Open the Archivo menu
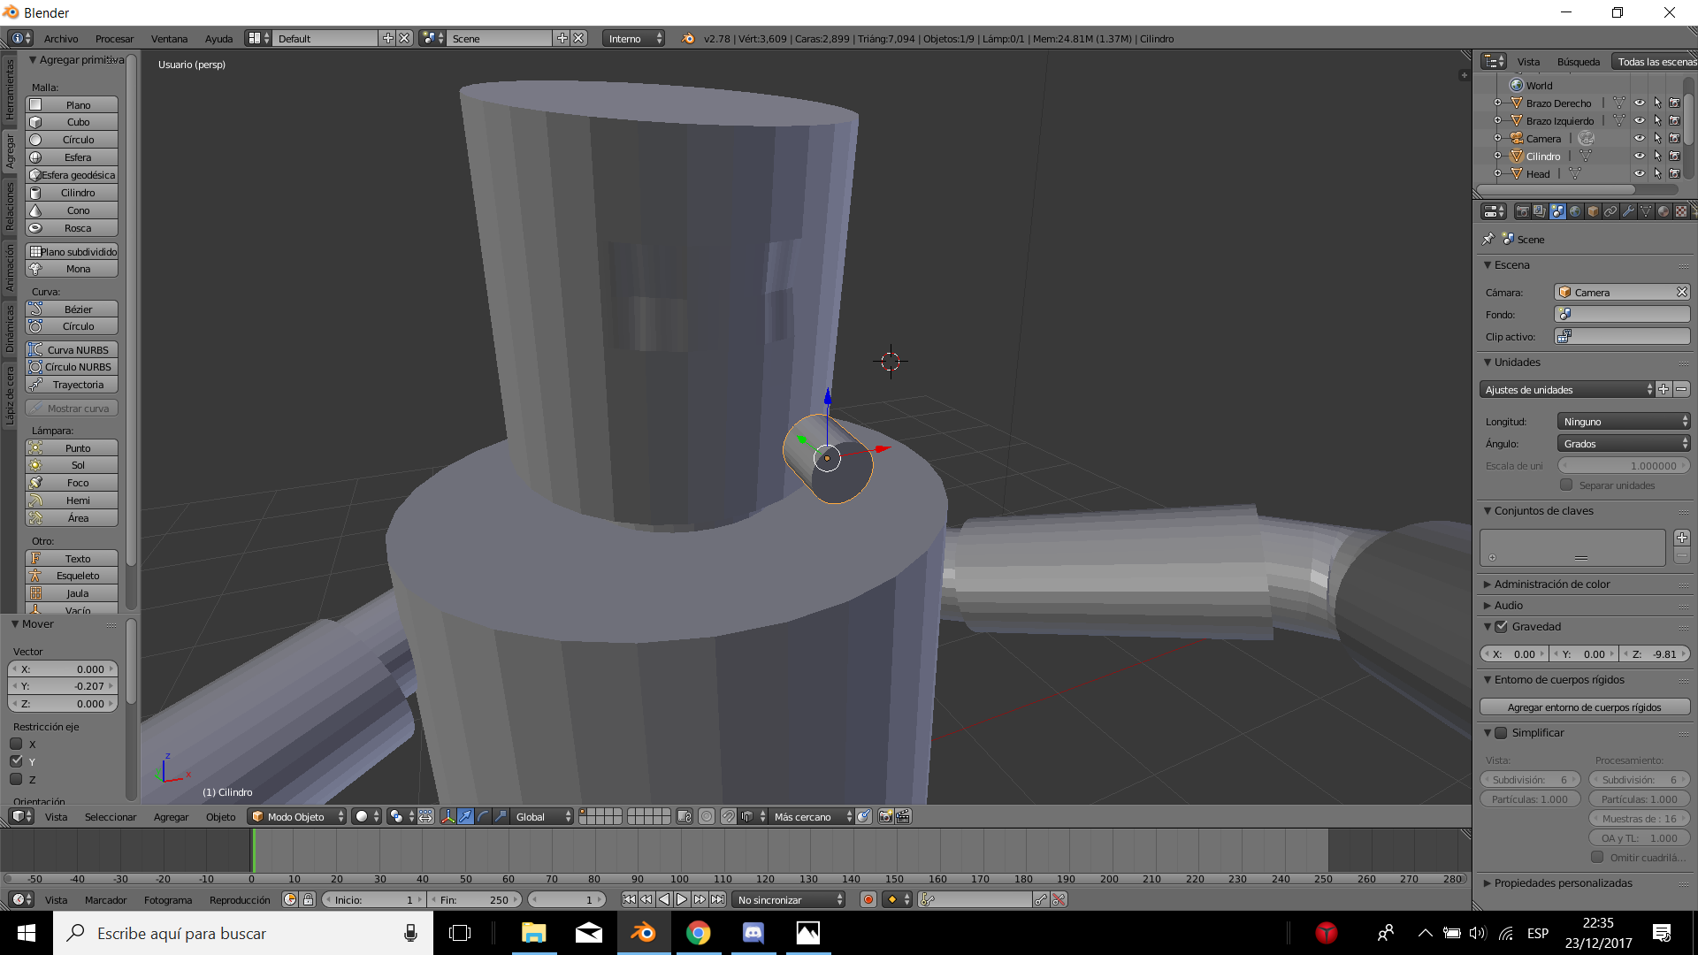The width and height of the screenshot is (1698, 955). coord(61,38)
